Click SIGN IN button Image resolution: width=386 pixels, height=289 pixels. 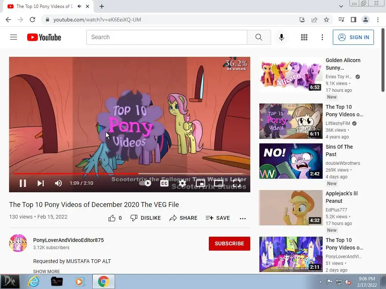[353, 37]
